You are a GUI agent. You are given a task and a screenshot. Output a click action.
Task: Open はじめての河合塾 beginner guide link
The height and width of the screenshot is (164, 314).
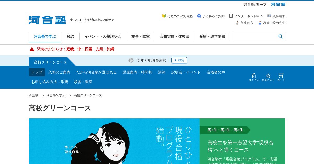coord(180,16)
